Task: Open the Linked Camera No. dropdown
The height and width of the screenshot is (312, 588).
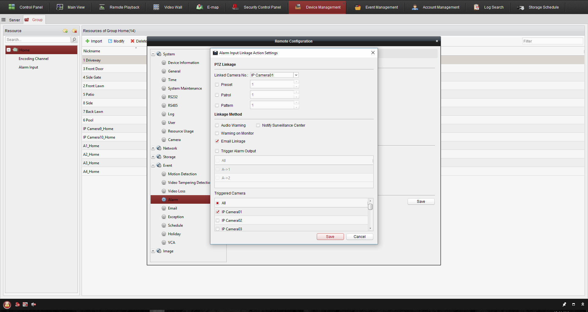Action: coord(296,75)
